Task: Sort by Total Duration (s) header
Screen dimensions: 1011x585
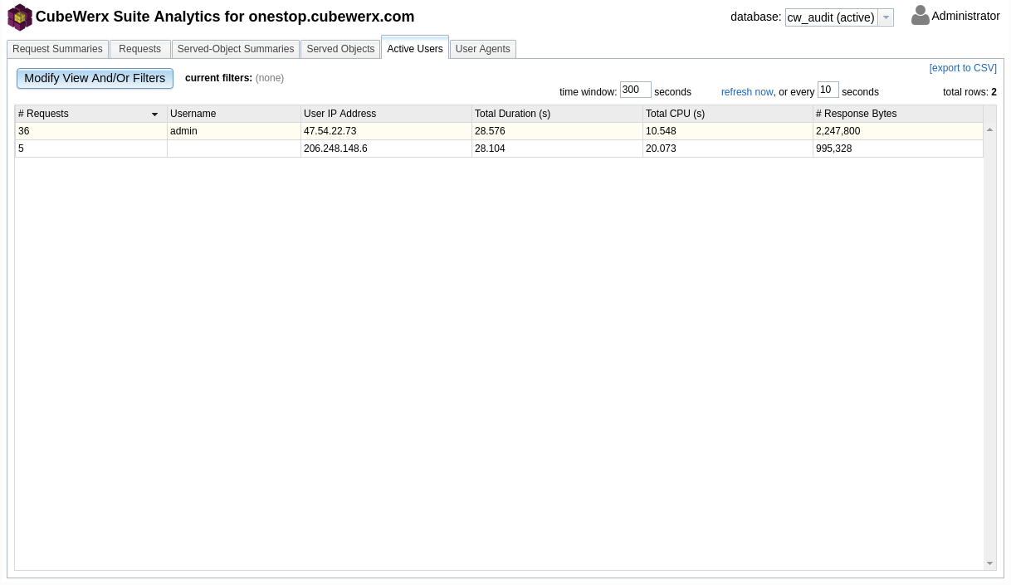Action: 557,114
